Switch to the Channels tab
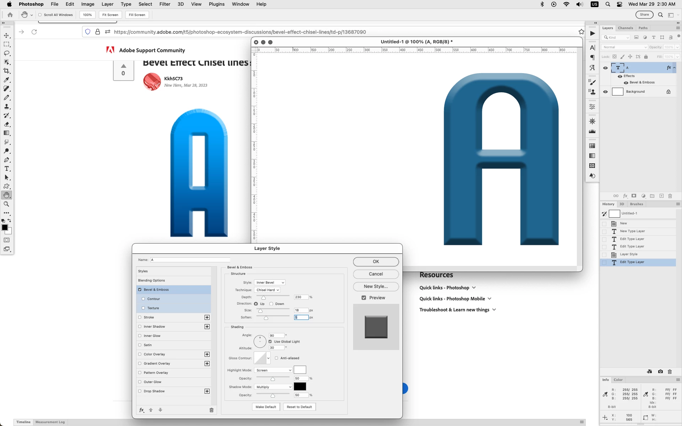The width and height of the screenshot is (682, 426). click(625, 28)
